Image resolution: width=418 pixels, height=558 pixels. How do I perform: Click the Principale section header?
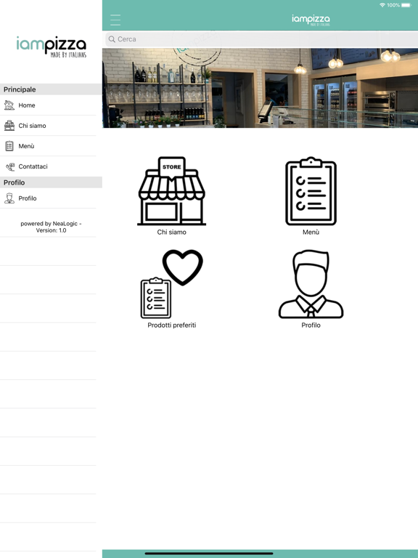click(51, 89)
